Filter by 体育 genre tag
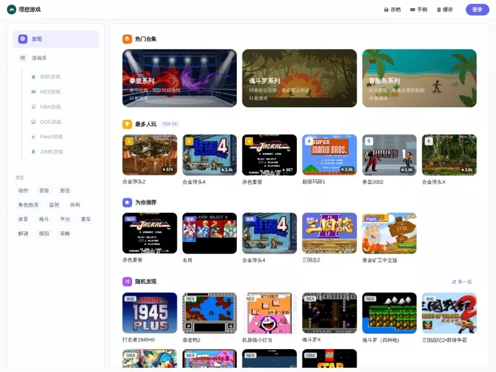This screenshot has width=496, height=372. click(23, 219)
